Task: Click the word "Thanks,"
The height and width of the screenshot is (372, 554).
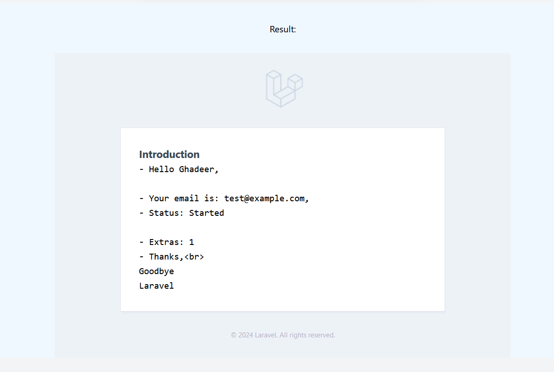Action: pyautogui.click(x=166, y=257)
